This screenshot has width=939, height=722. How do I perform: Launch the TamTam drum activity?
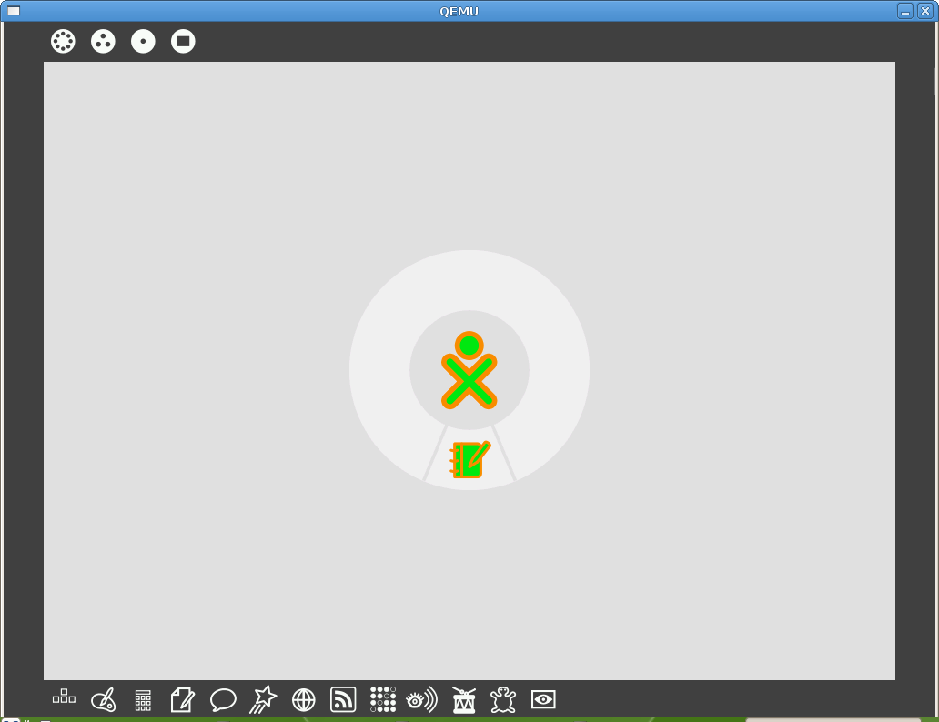click(463, 700)
